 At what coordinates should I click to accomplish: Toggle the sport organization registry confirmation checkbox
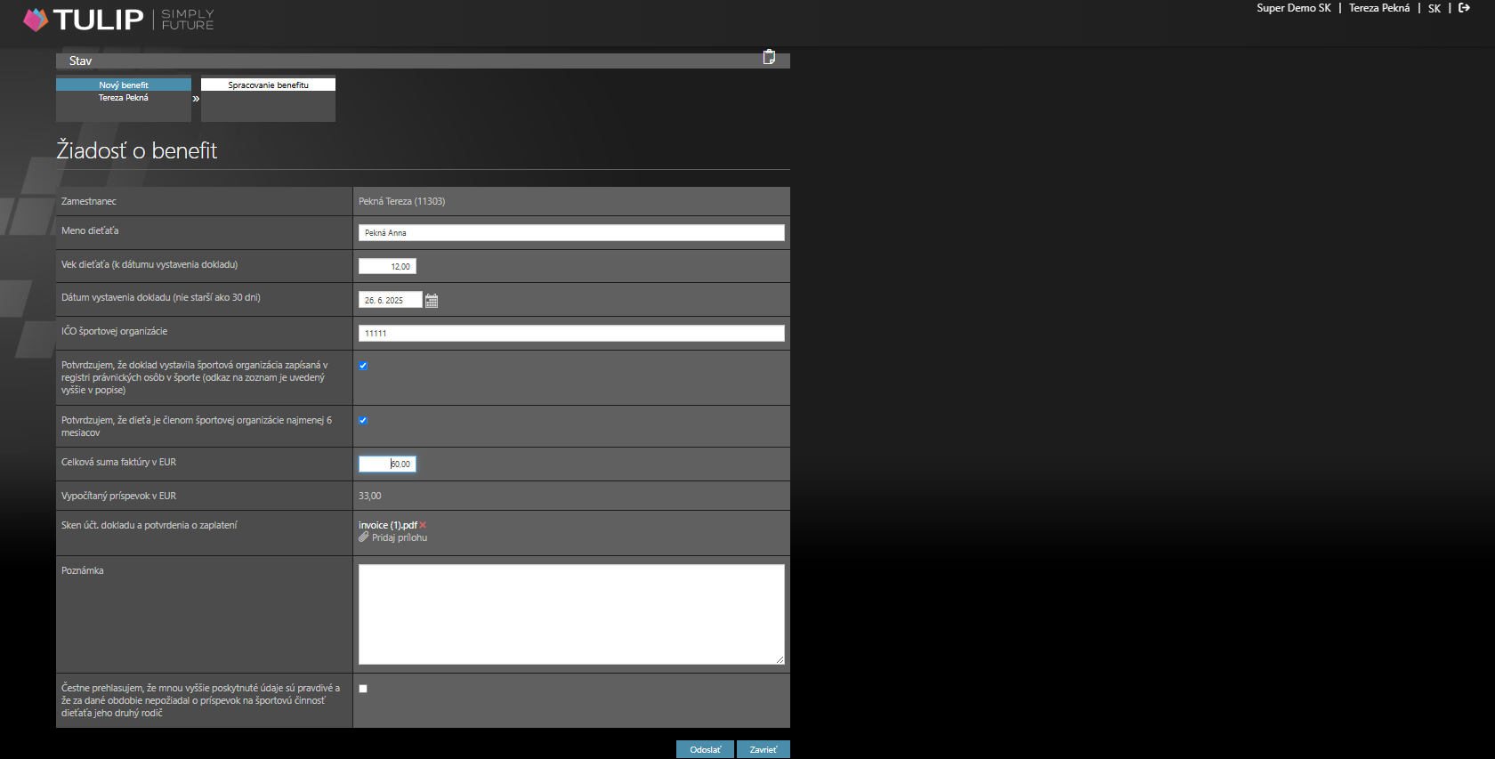[x=363, y=366]
